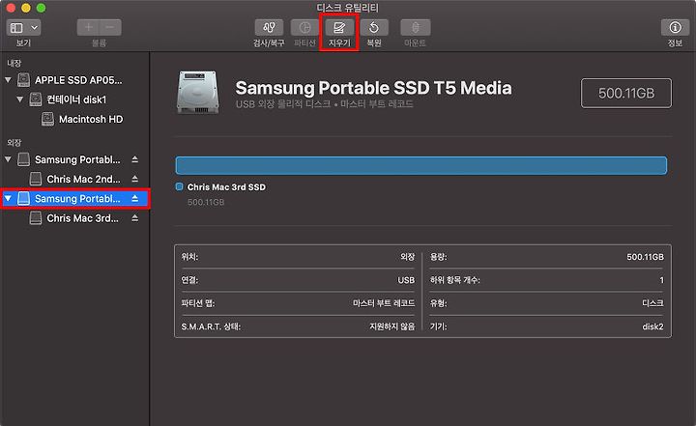Eject the first Samsung Portable disk
Image resolution: width=696 pixels, height=426 pixels.
[135, 159]
